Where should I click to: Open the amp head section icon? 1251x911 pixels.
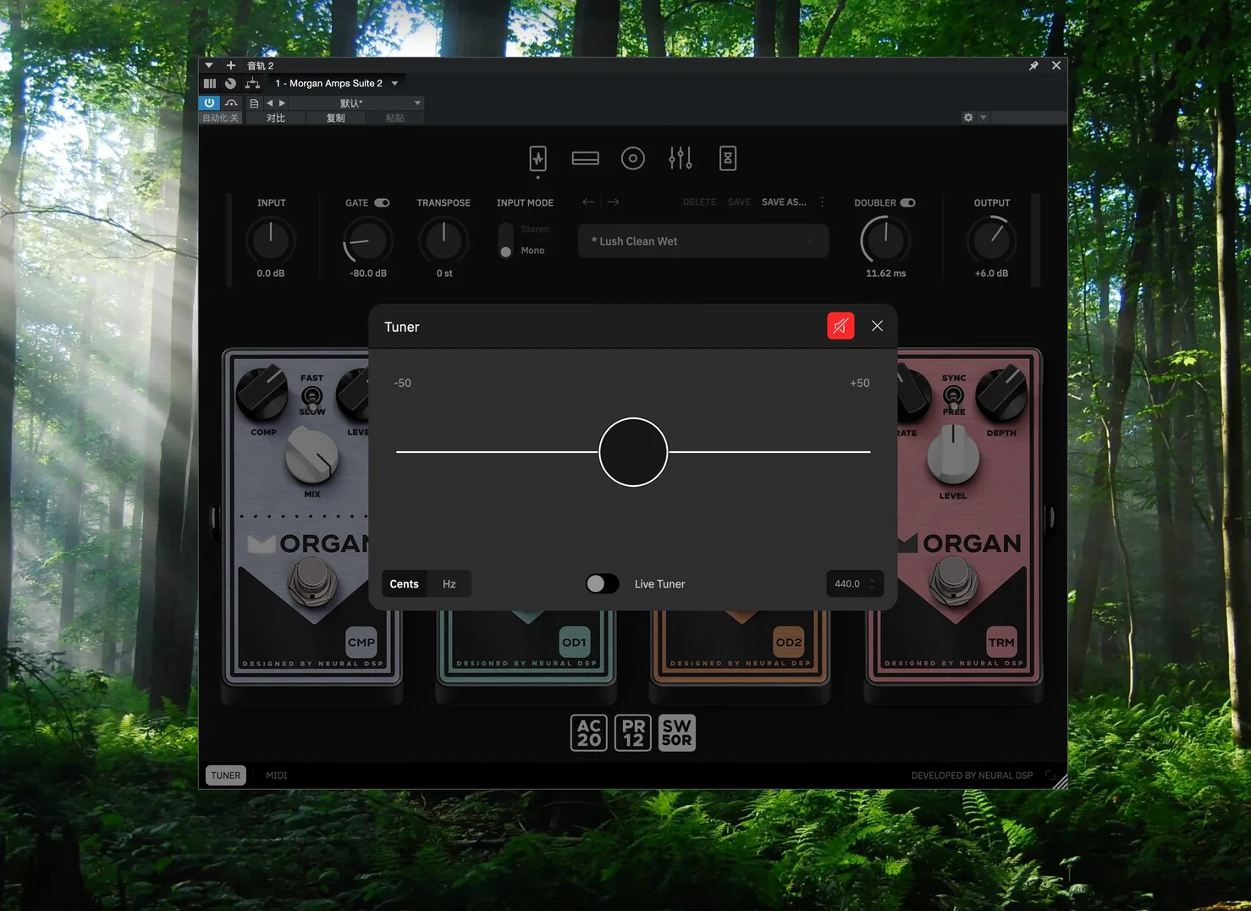point(585,158)
